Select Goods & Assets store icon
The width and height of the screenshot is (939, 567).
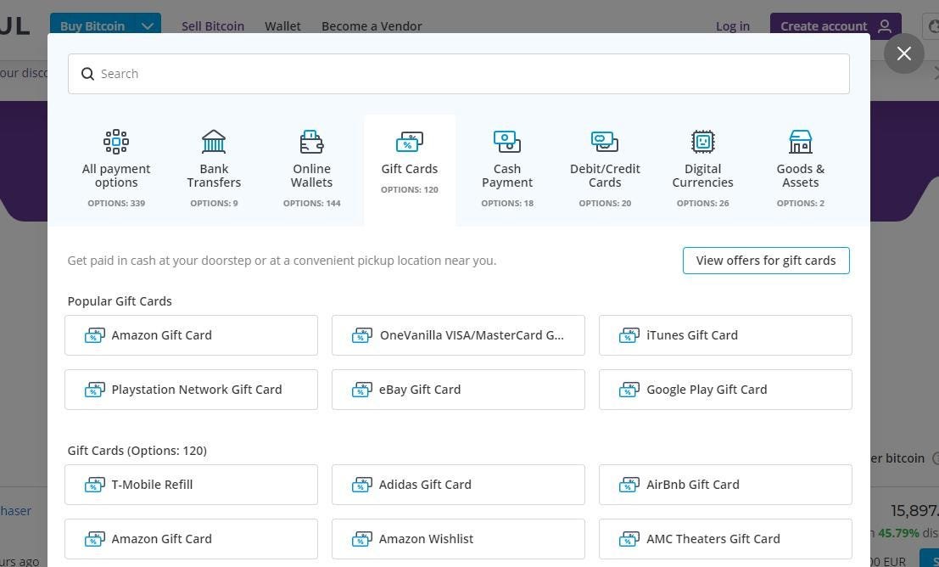point(801,142)
